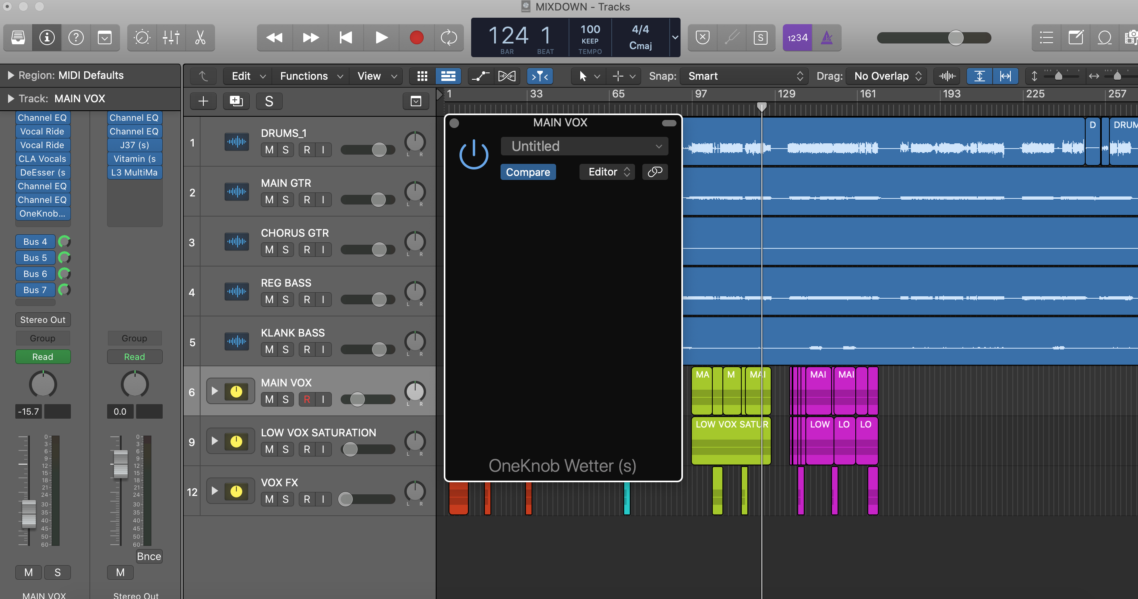Click the Compare button in plugin
Viewport: 1138px width, 599px height.
pyautogui.click(x=528, y=172)
